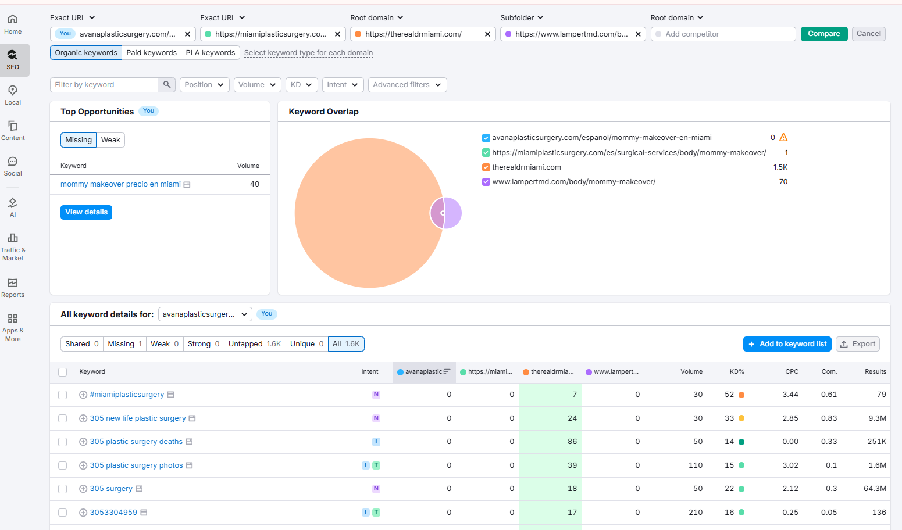Switch to Paid keywords tab
The image size is (902, 530).
tap(152, 53)
